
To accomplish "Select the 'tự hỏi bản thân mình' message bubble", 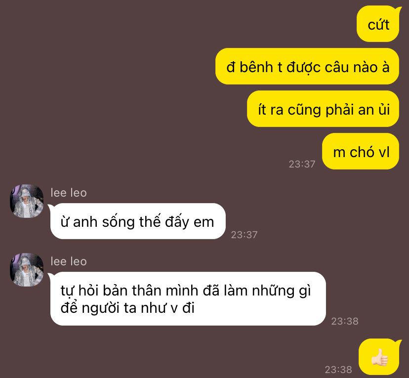I will click(x=187, y=299).
